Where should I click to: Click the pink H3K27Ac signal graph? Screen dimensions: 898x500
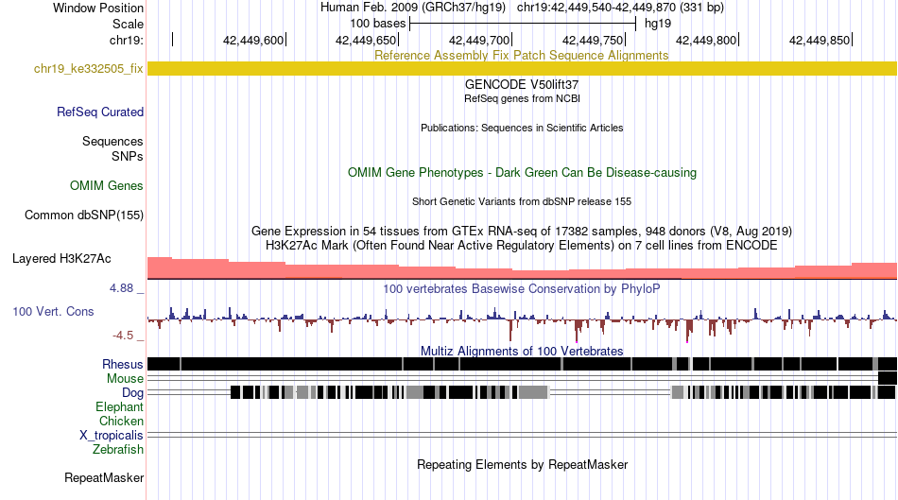point(522,268)
